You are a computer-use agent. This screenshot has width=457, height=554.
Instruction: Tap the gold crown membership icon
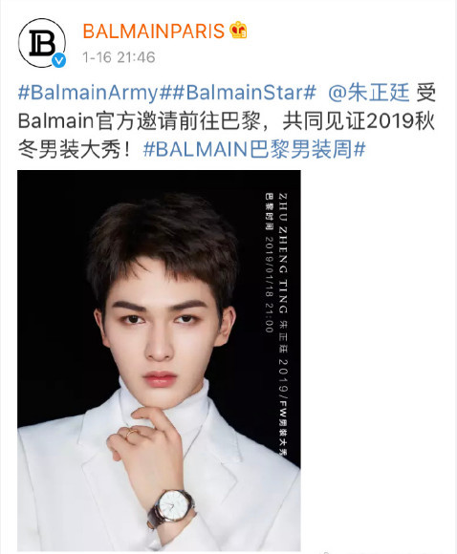coord(238,30)
